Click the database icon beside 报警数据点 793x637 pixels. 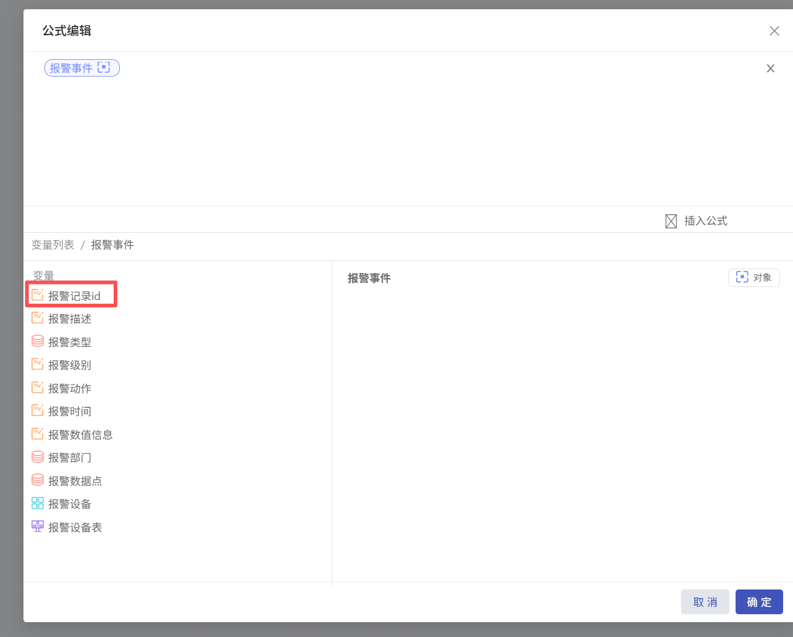pos(38,480)
